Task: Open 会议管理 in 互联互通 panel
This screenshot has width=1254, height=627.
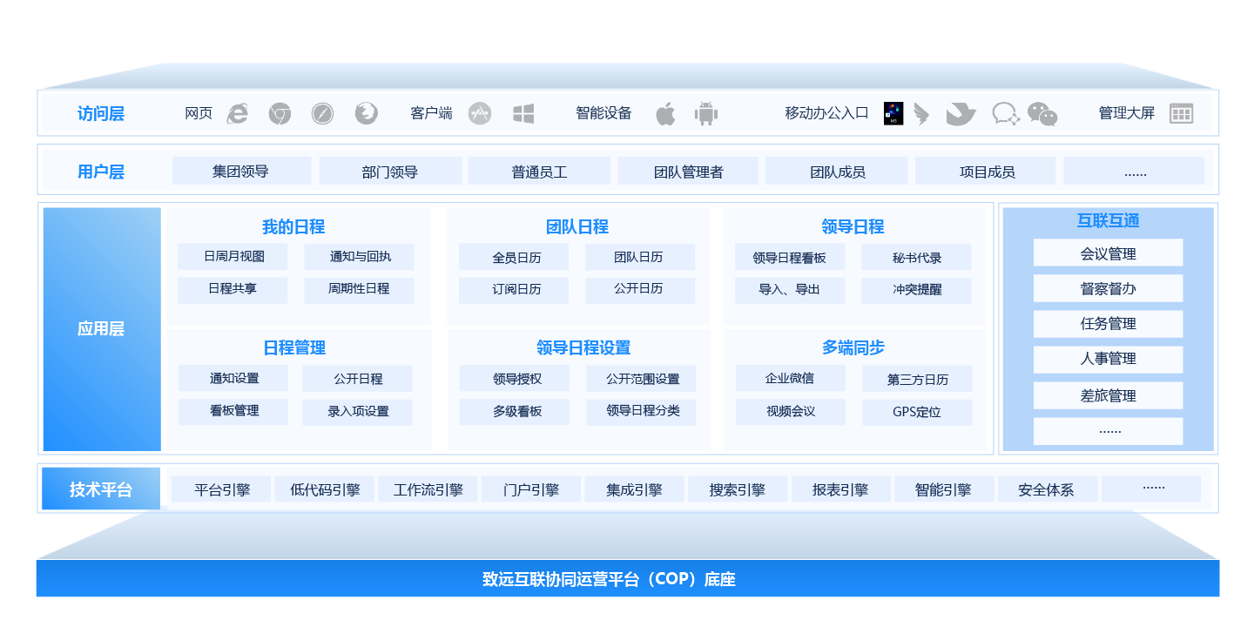Action: pyautogui.click(x=1108, y=253)
